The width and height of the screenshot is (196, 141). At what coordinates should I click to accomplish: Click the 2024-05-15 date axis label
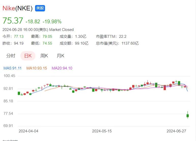coord(102,131)
